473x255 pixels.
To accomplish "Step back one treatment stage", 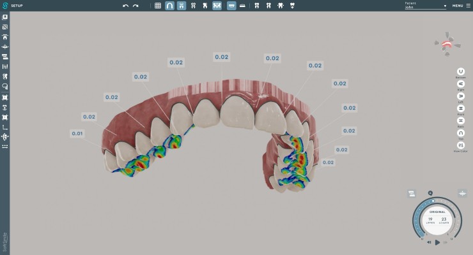I will (x=429, y=242).
